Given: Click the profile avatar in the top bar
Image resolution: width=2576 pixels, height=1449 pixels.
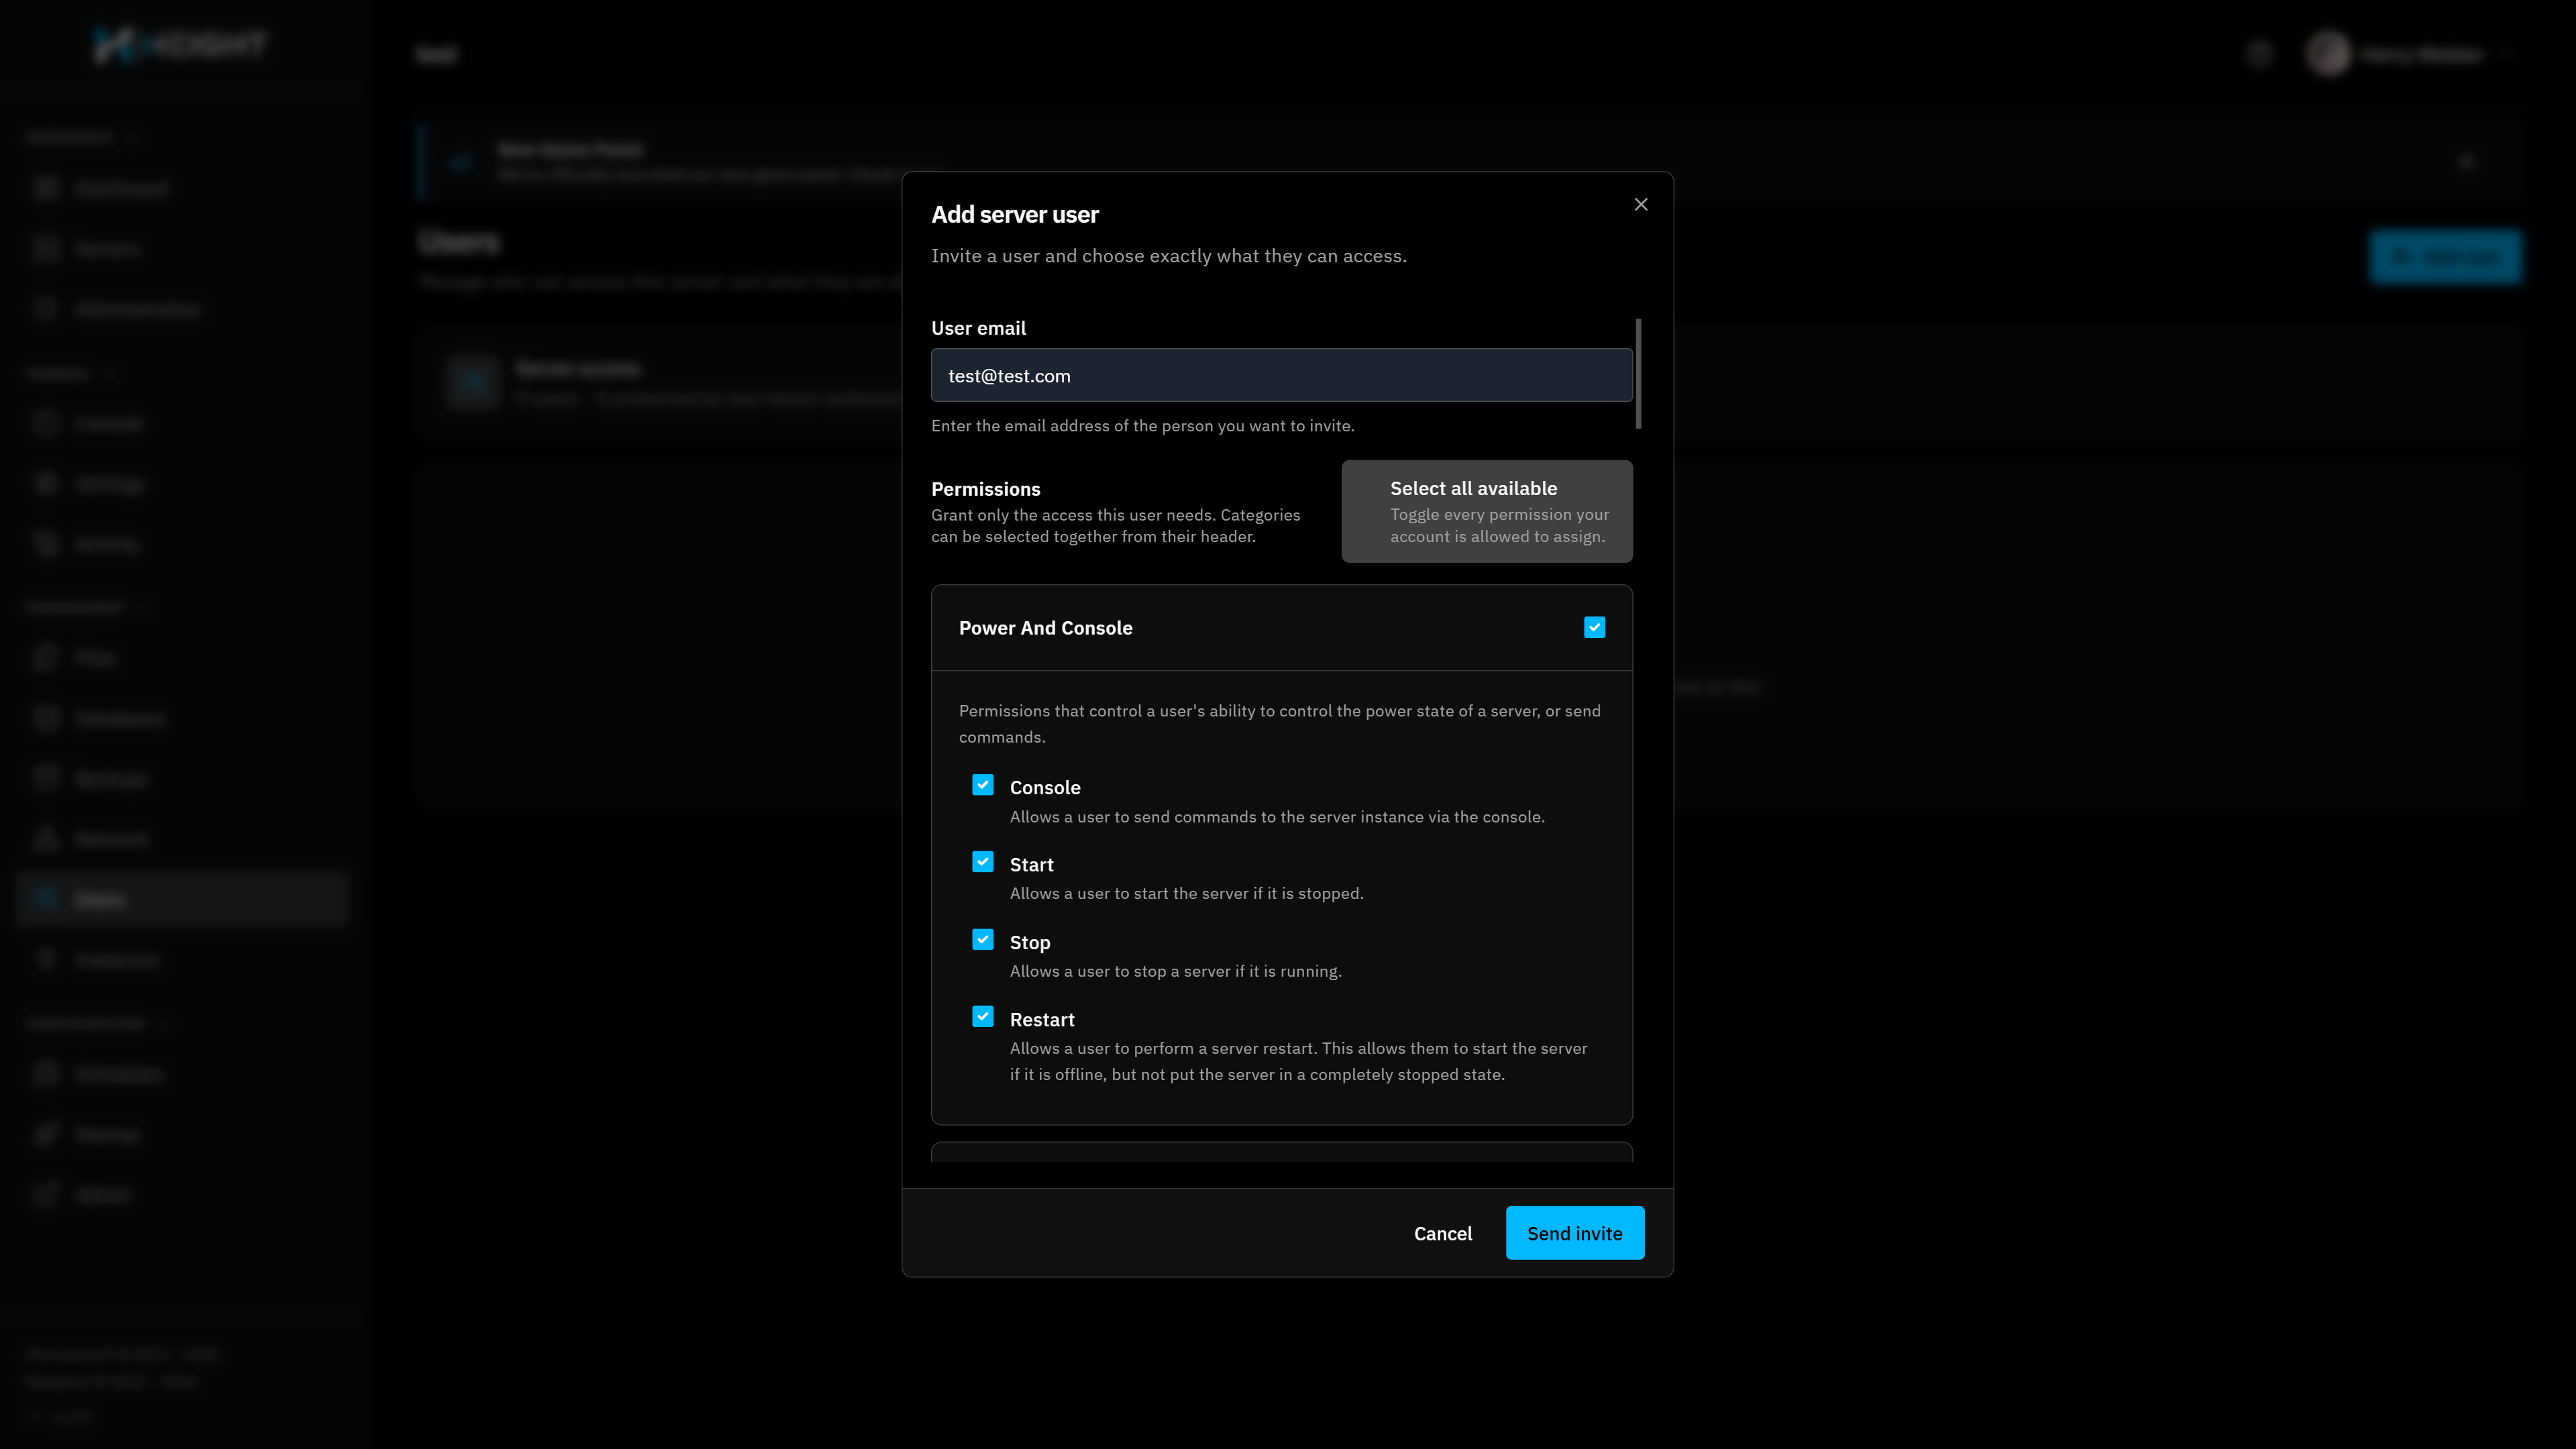Looking at the screenshot, I should pyautogui.click(x=2328, y=53).
